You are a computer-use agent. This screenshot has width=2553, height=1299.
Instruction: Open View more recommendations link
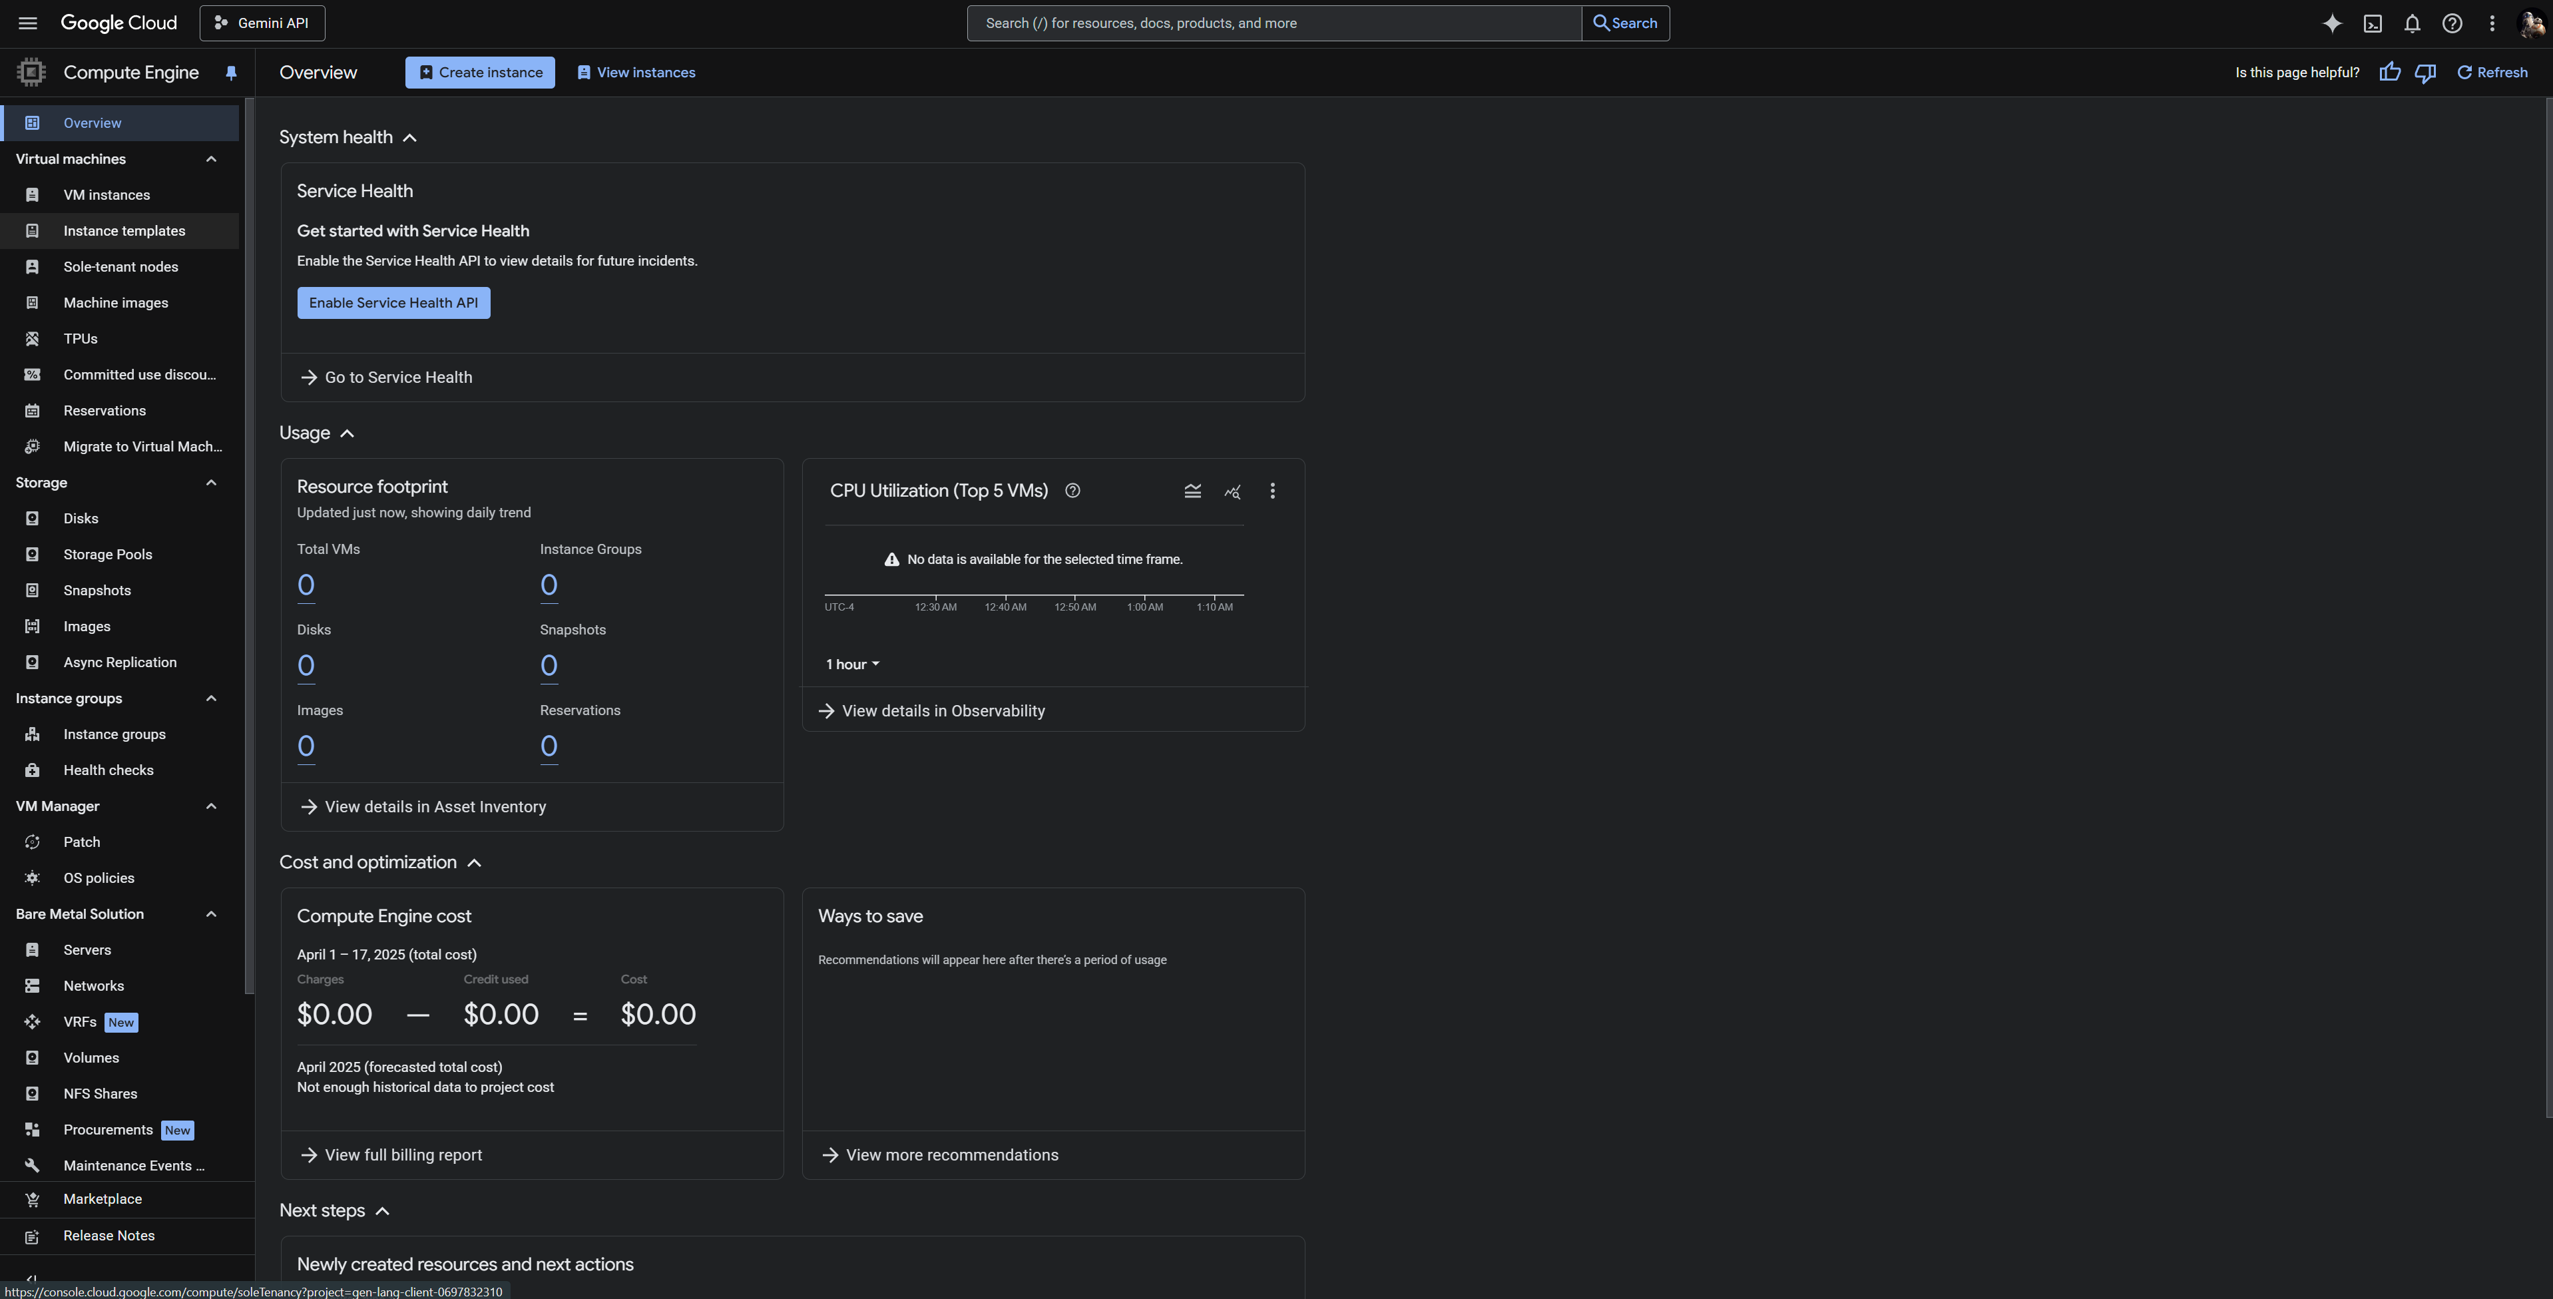point(941,1155)
